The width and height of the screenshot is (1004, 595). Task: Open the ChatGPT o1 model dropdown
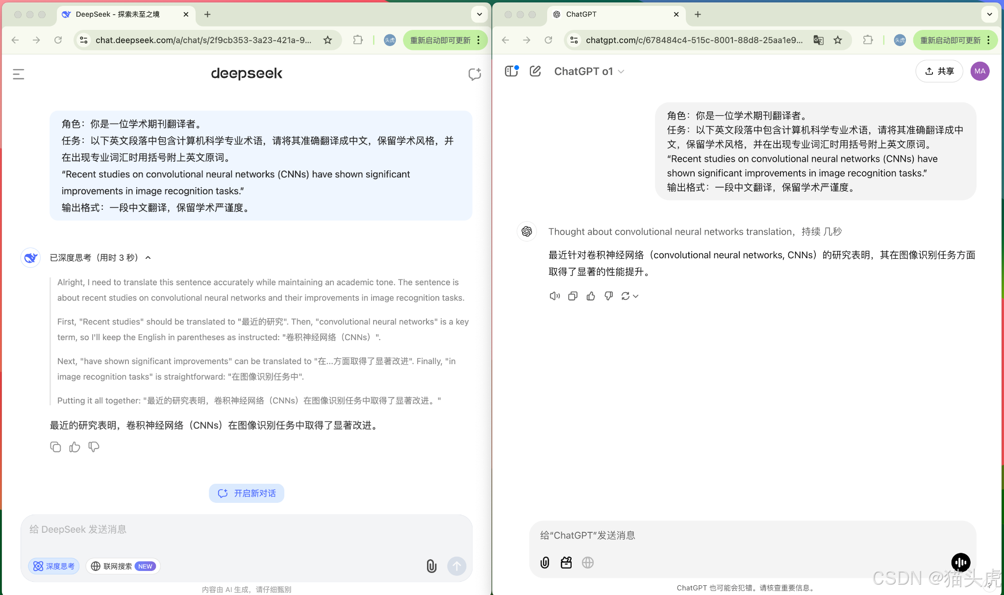[588, 71]
